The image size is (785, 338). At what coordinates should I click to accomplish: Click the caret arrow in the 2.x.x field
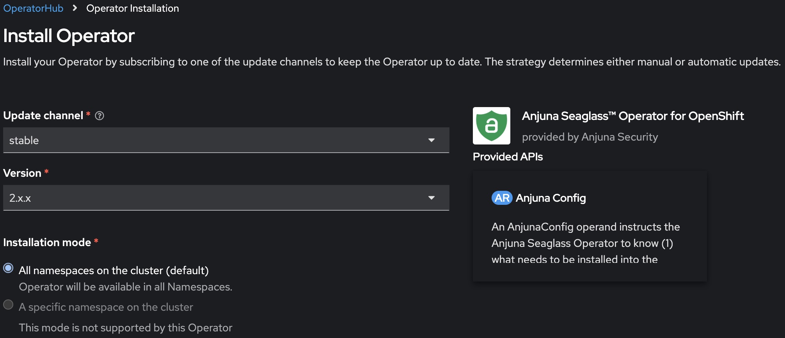pyautogui.click(x=431, y=198)
